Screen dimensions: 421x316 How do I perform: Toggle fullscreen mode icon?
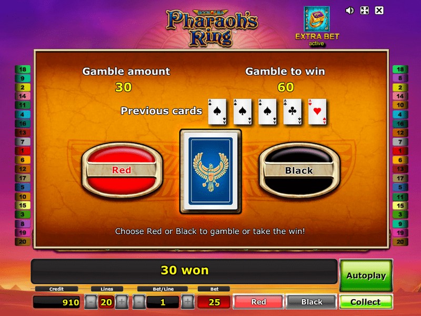[x=364, y=11]
